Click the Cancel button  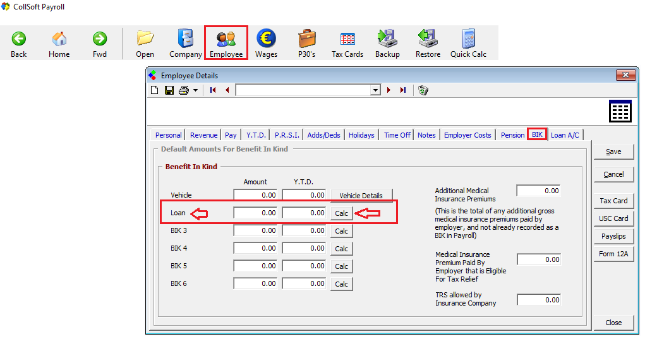613,174
